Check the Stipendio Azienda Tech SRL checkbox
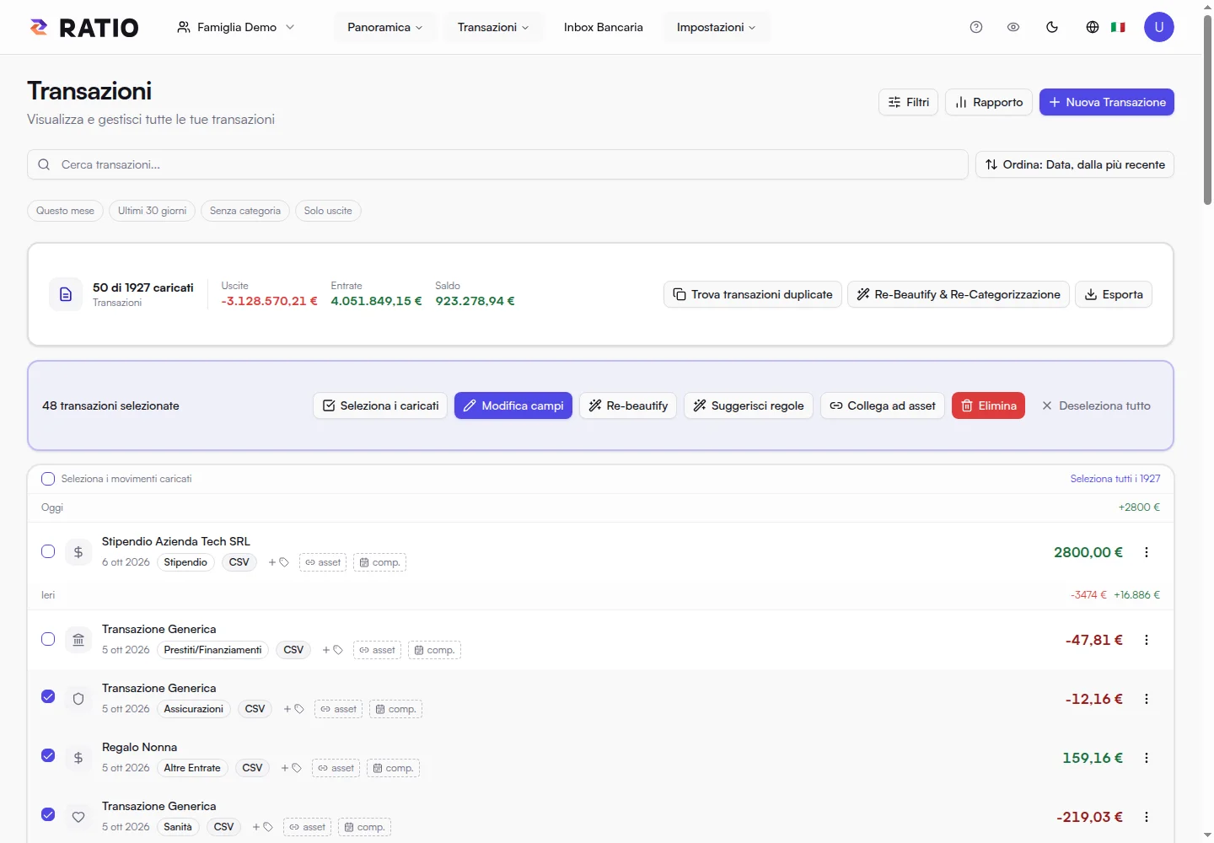Viewport: 1214px width, 843px height. click(x=48, y=551)
